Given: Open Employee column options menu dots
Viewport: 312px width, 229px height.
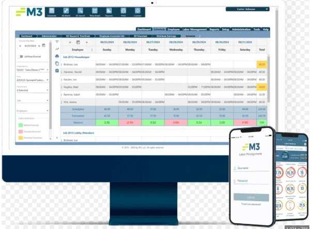Looking at the screenshot, I should pyautogui.click(x=92, y=50).
